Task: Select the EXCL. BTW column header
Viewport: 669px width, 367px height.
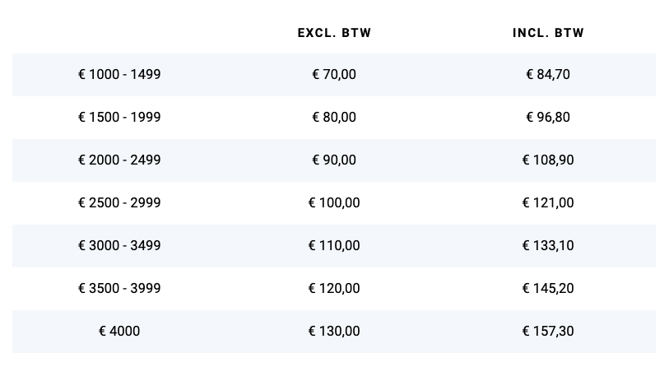Action: 334,33
